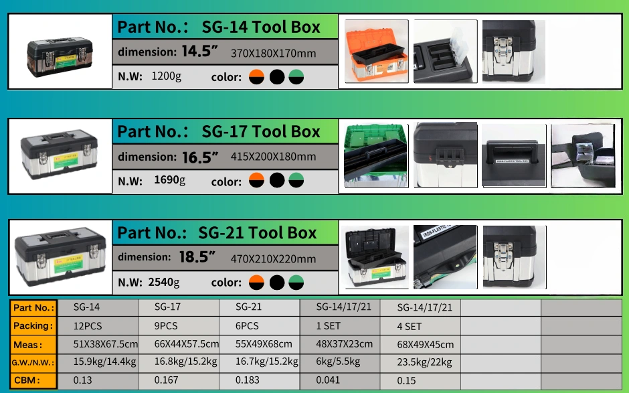Click the SG-14 tool box main product image
This screenshot has height=393, width=629.
click(x=60, y=57)
